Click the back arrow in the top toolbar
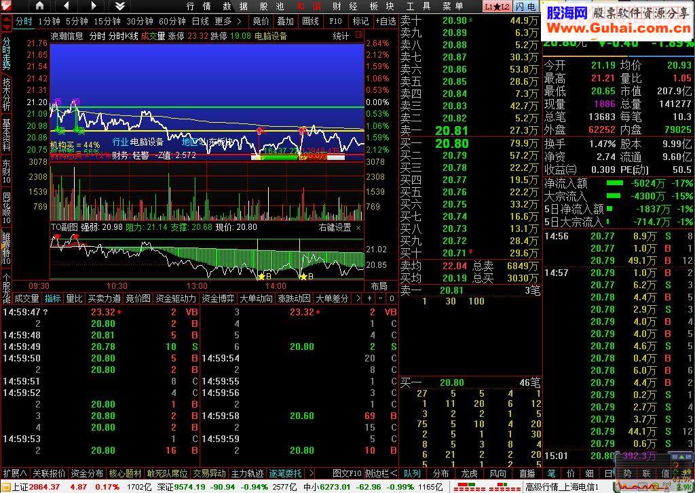 (x=67, y=5)
